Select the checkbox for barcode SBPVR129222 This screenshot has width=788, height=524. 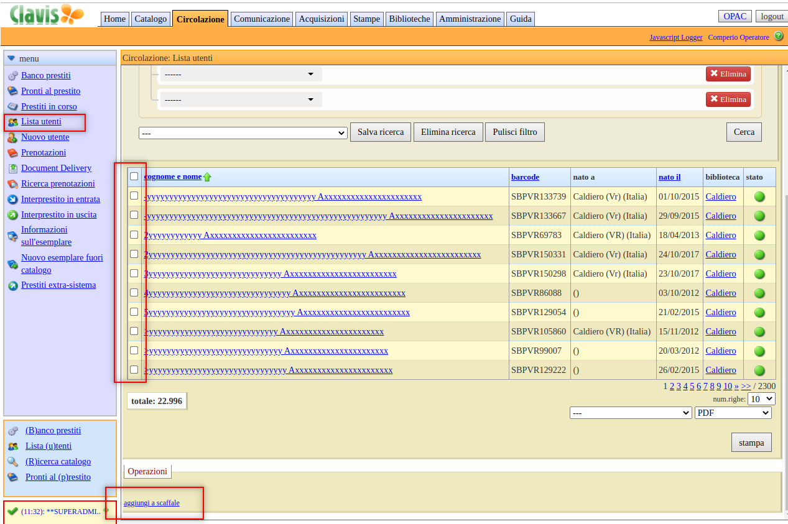(134, 370)
